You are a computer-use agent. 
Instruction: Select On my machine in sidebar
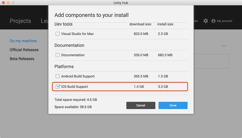(23, 41)
